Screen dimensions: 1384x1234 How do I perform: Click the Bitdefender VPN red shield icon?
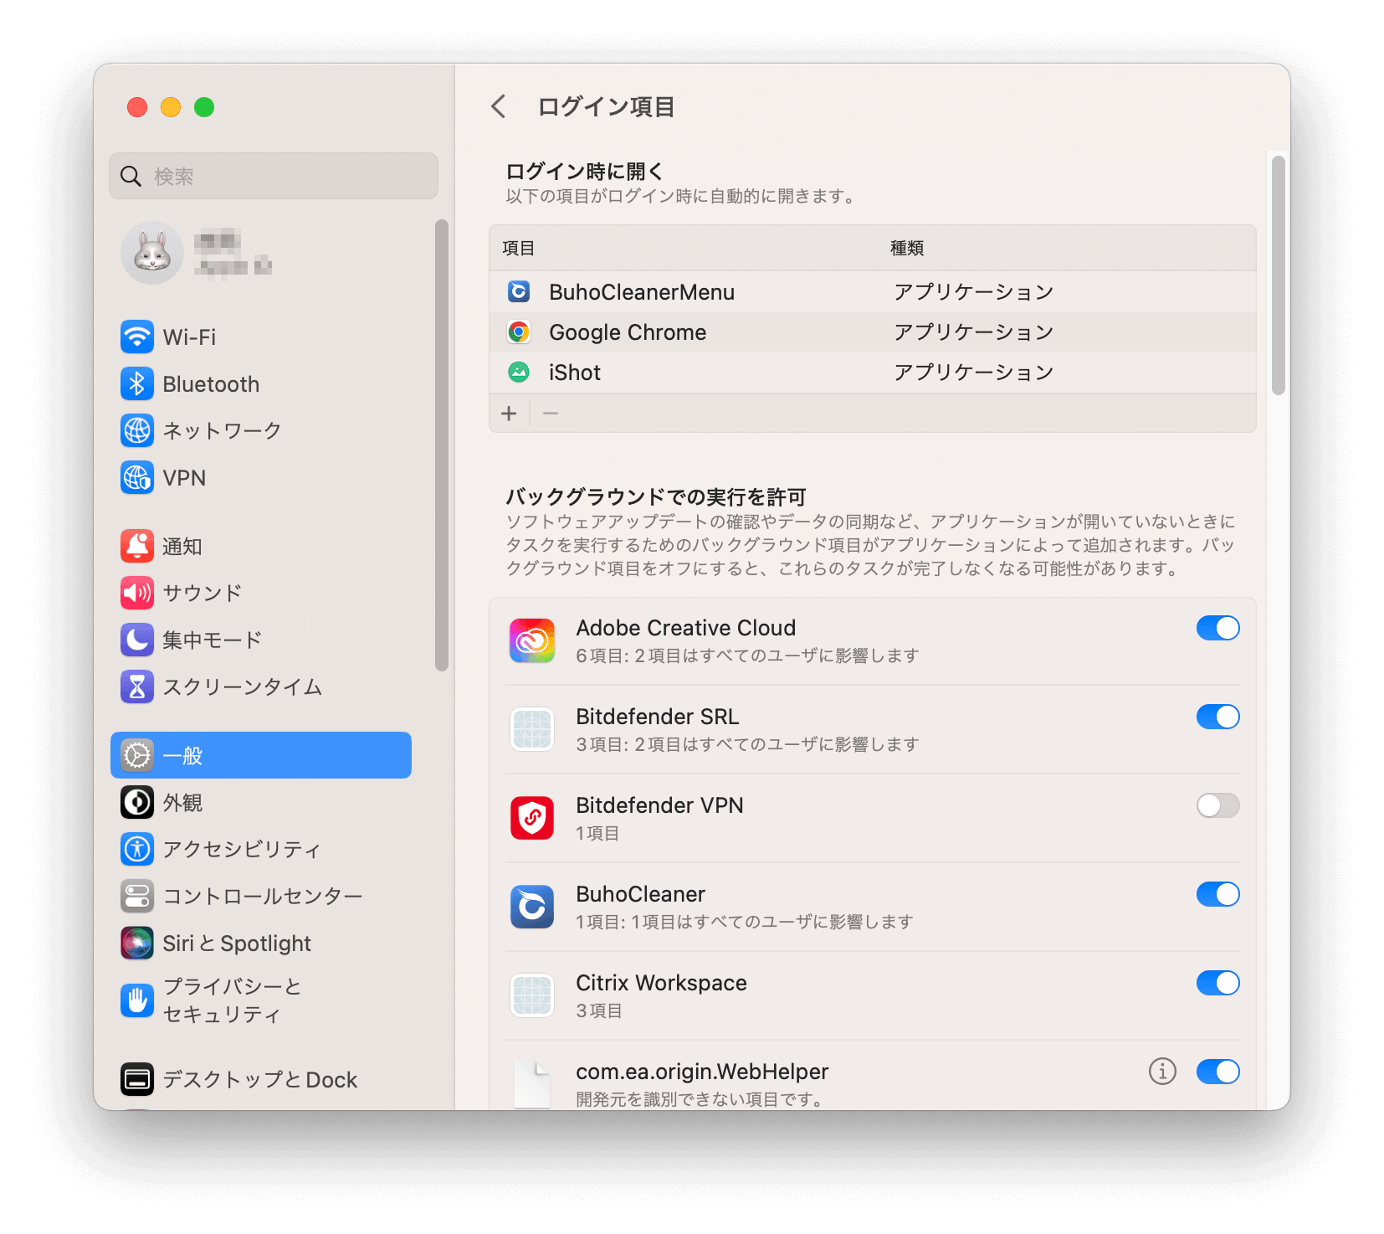tap(532, 818)
